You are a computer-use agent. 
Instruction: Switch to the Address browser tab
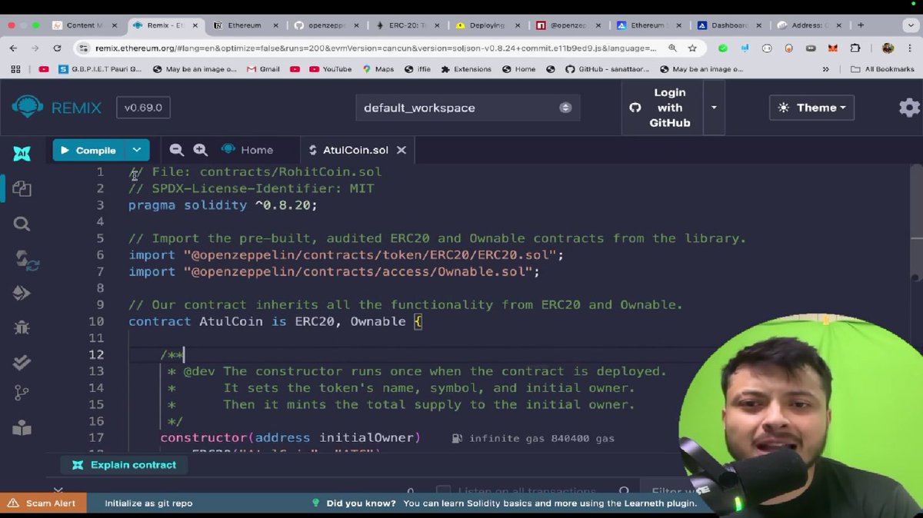[809, 25]
